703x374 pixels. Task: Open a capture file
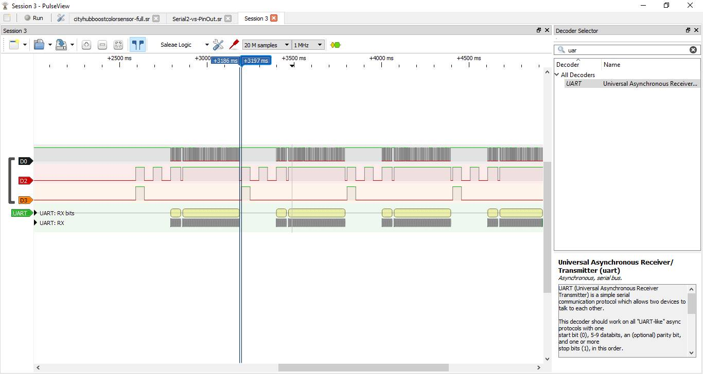[40, 45]
